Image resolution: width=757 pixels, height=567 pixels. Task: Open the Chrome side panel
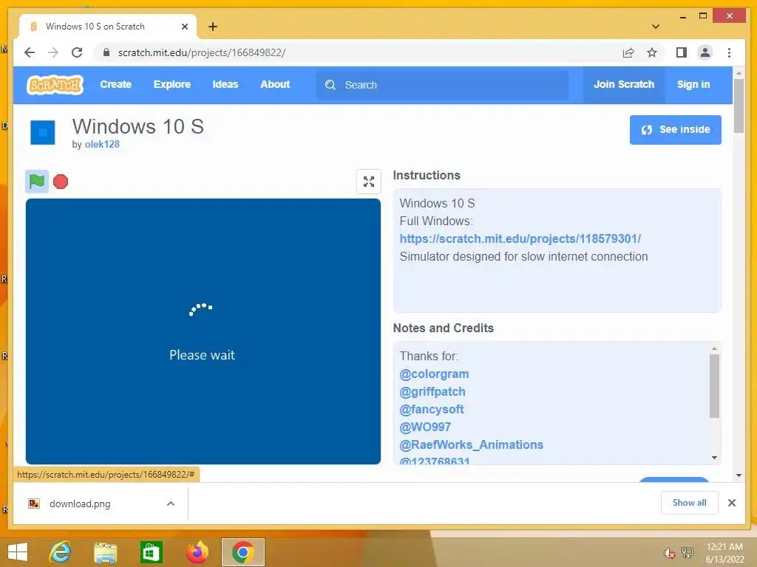click(681, 52)
